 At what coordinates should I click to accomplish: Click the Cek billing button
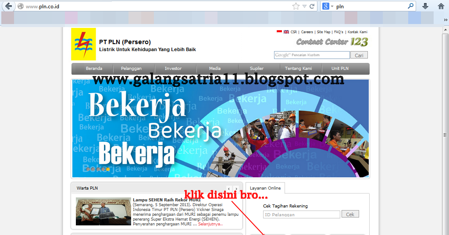point(350,214)
